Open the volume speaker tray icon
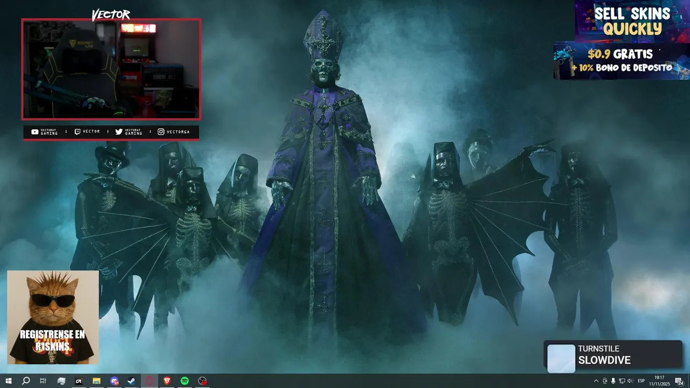This screenshot has height=388, width=690. pos(630,381)
